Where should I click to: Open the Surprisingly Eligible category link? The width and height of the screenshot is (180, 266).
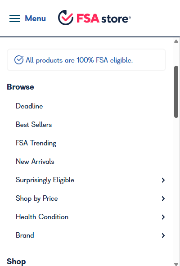coord(45,180)
